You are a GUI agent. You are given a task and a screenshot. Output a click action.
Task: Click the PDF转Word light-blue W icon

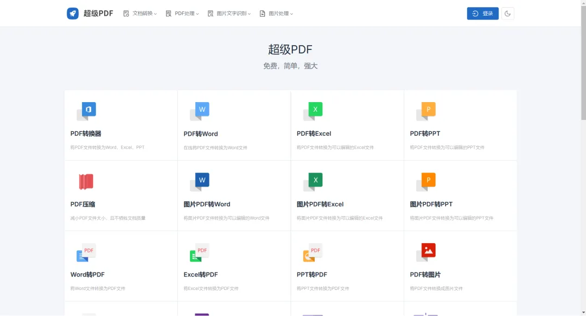tap(200, 111)
